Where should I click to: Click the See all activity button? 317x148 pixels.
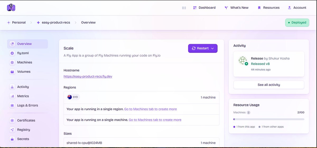(x=269, y=85)
